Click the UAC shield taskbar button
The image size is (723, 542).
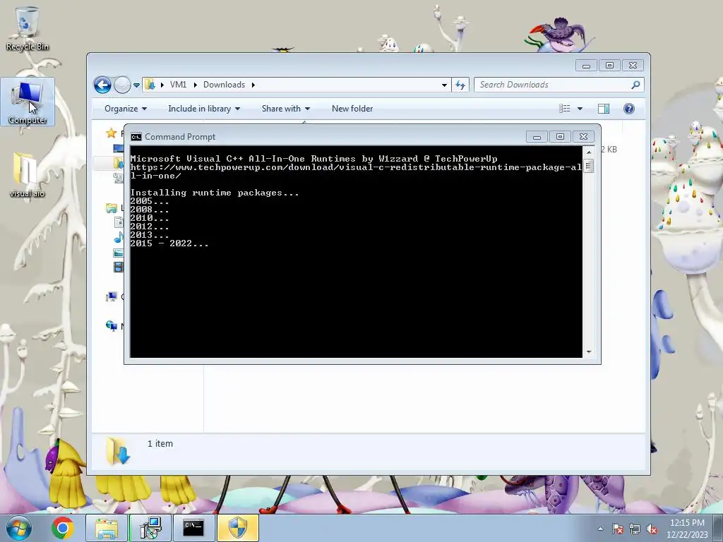[238, 528]
